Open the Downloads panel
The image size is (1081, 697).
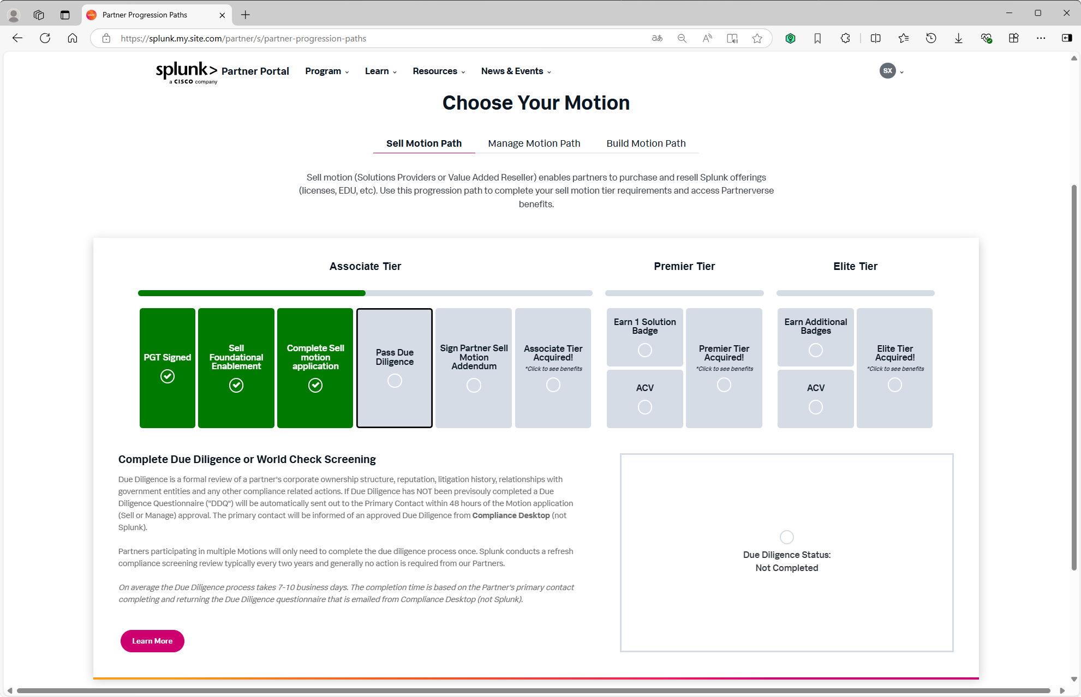pyautogui.click(x=958, y=38)
